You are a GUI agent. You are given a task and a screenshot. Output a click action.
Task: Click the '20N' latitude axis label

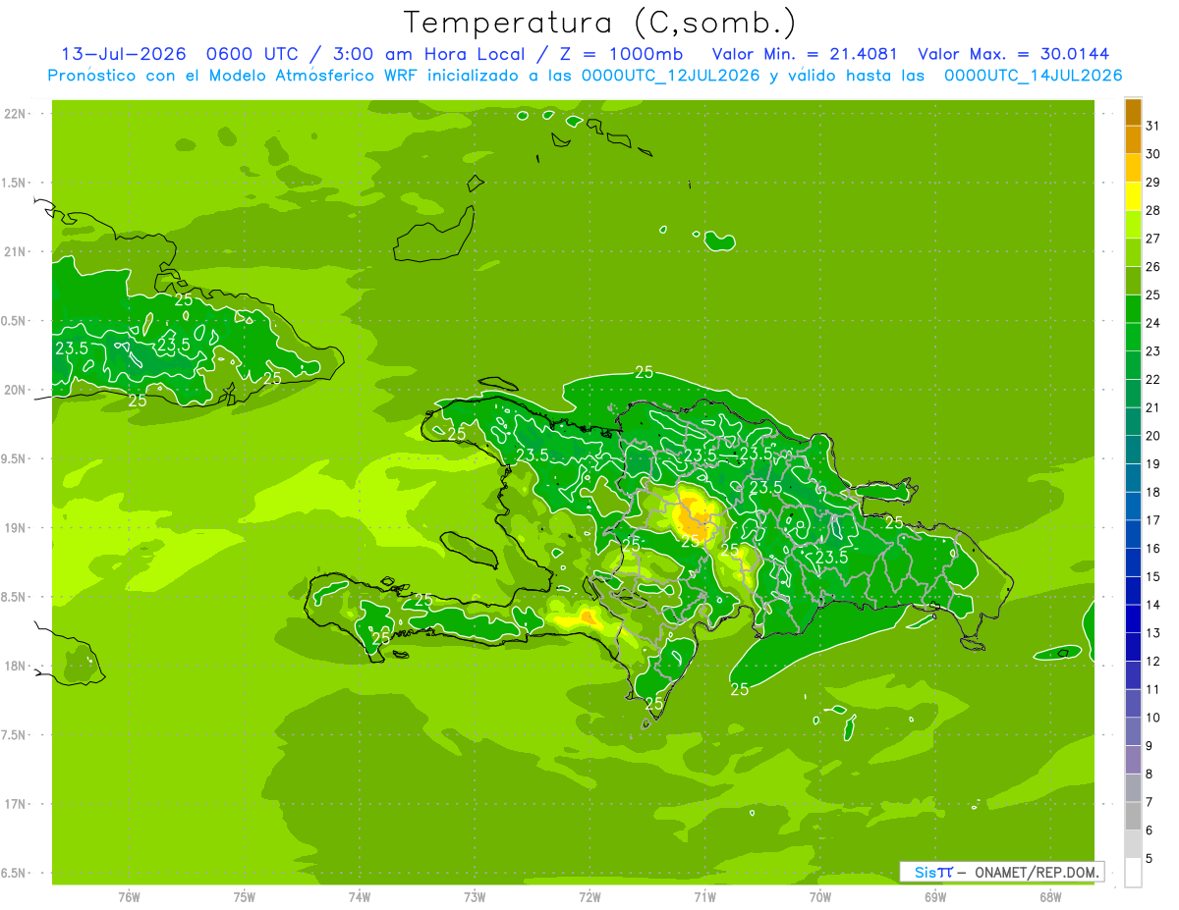coord(16,390)
